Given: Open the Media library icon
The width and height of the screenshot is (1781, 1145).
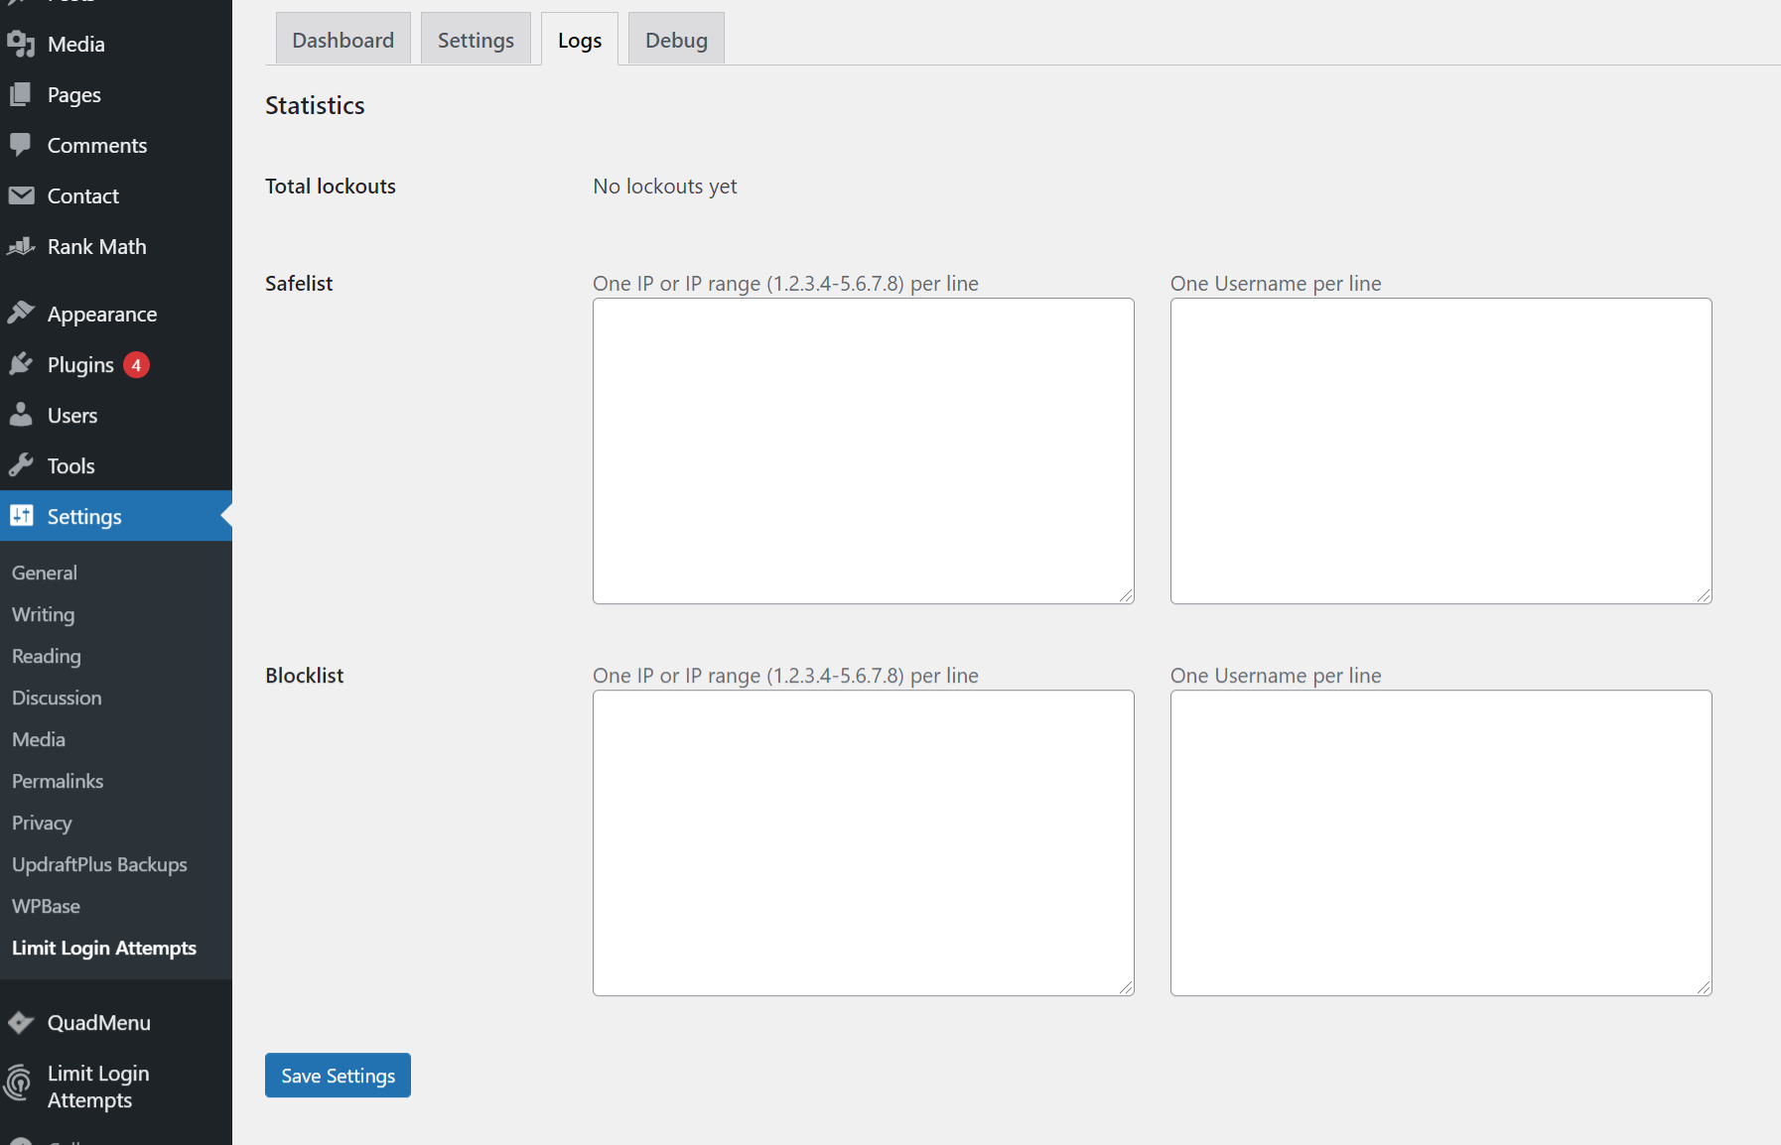Looking at the screenshot, I should click(22, 43).
